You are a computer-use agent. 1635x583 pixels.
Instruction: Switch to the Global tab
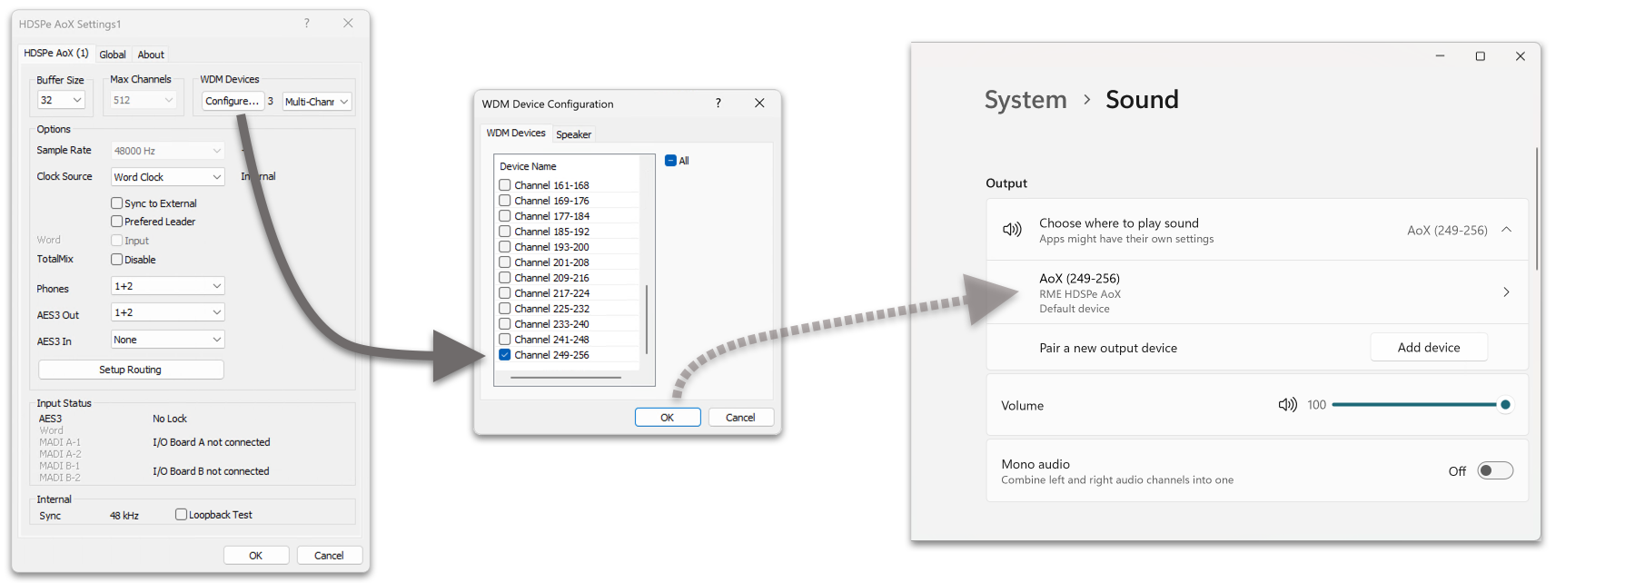click(x=113, y=54)
